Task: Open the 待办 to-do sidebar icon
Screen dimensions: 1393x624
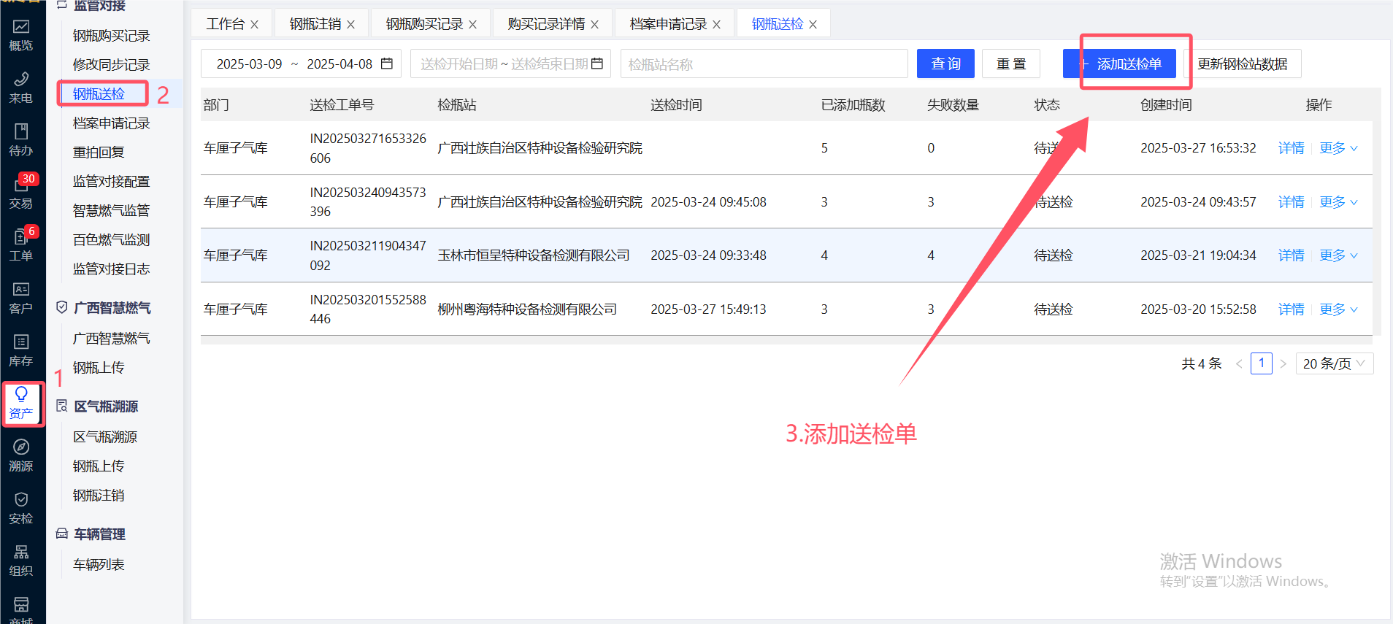Action: pyautogui.click(x=20, y=140)
